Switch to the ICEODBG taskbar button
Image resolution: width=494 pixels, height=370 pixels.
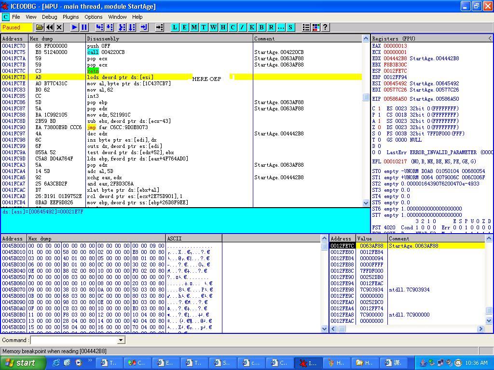pos(308,363)
